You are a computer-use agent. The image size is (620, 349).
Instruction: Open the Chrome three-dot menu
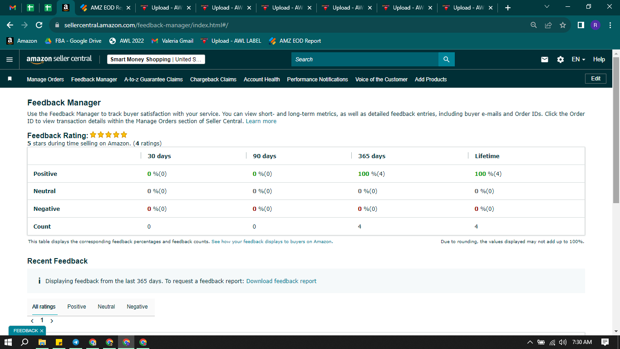pyautogui.click(x=610, y=25)
